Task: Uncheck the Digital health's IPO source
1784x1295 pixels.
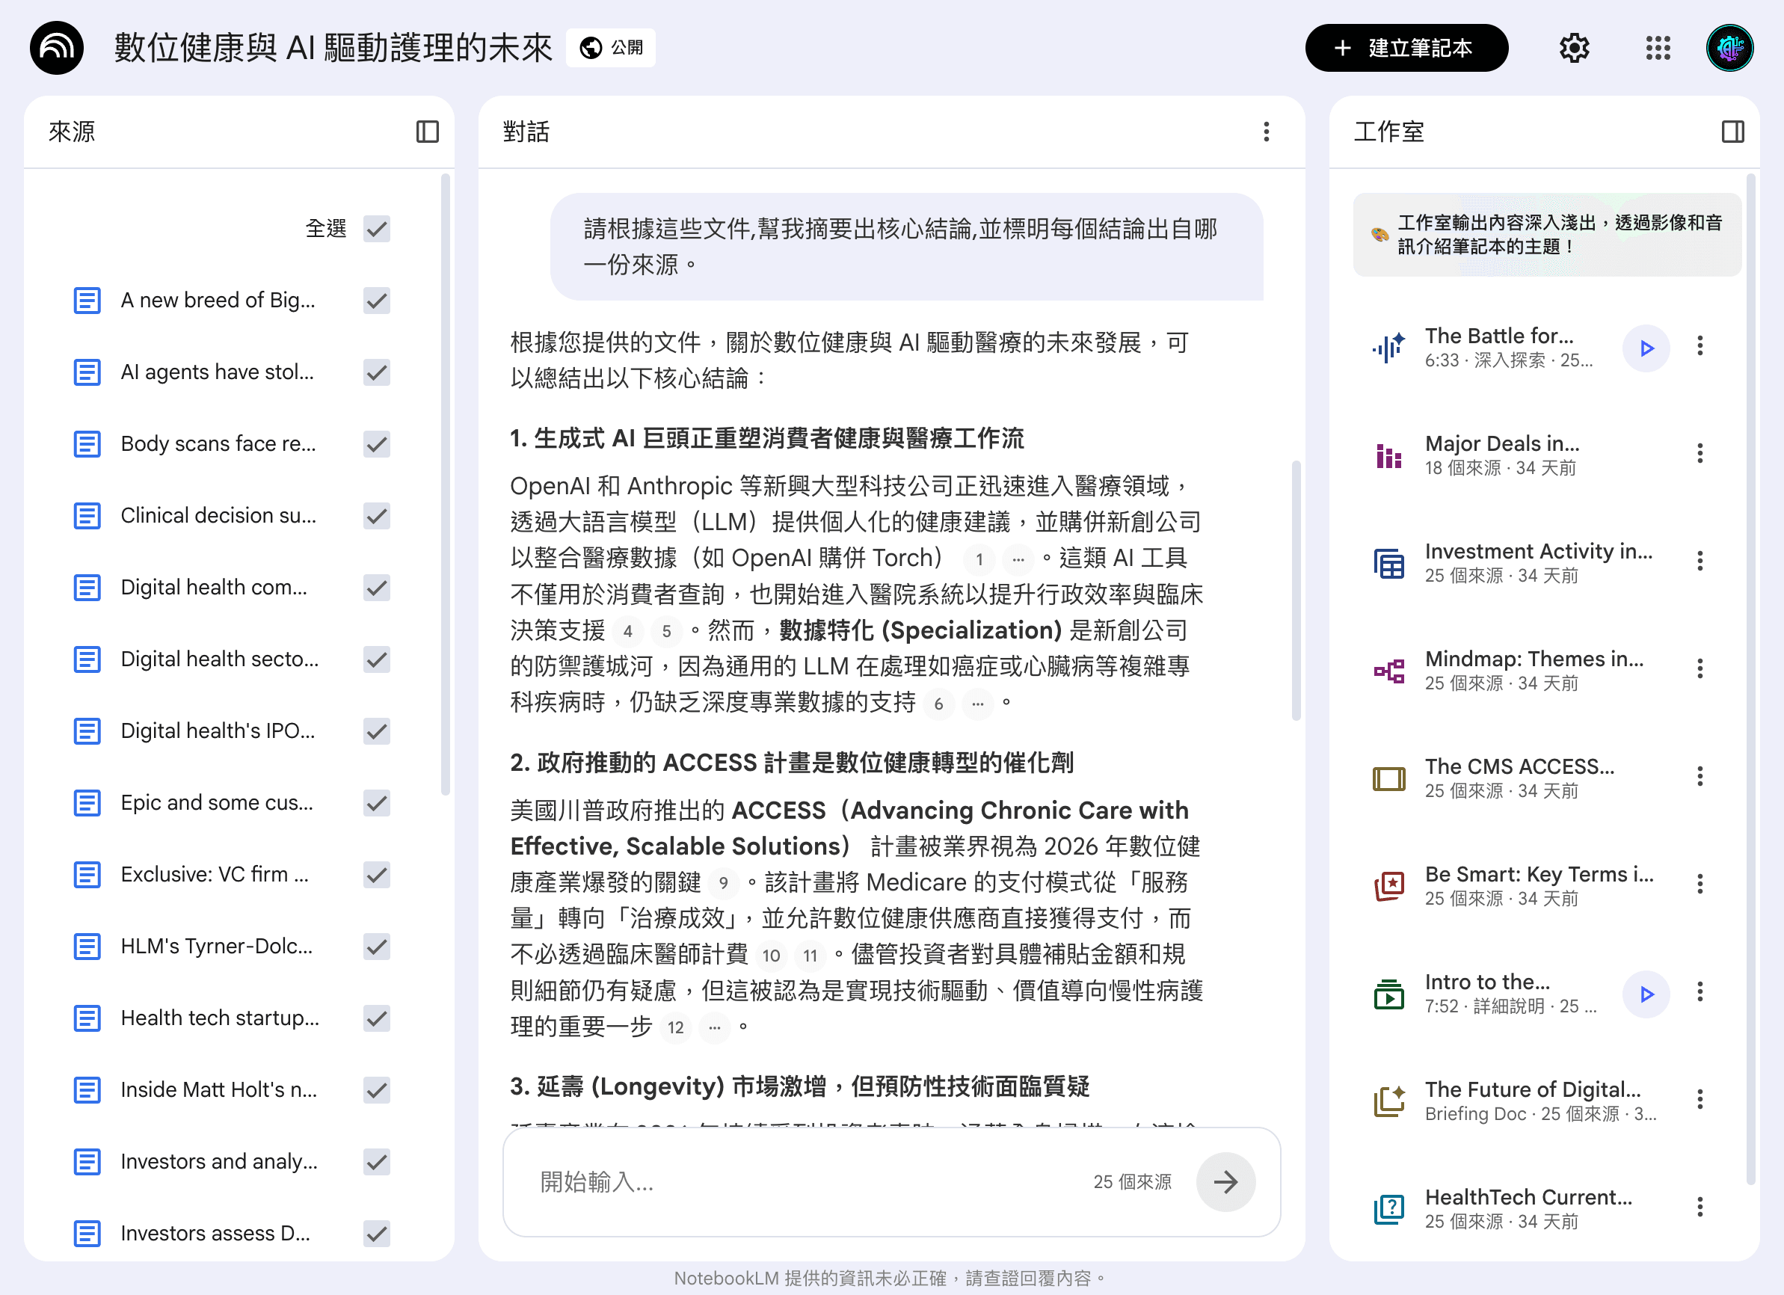Action: (377, 731)
